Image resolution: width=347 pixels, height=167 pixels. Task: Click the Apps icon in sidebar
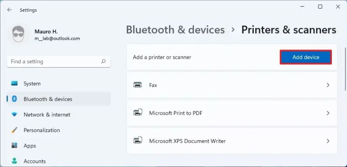(14, 145)
